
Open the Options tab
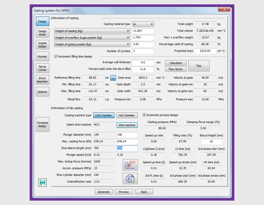point(42,92)
